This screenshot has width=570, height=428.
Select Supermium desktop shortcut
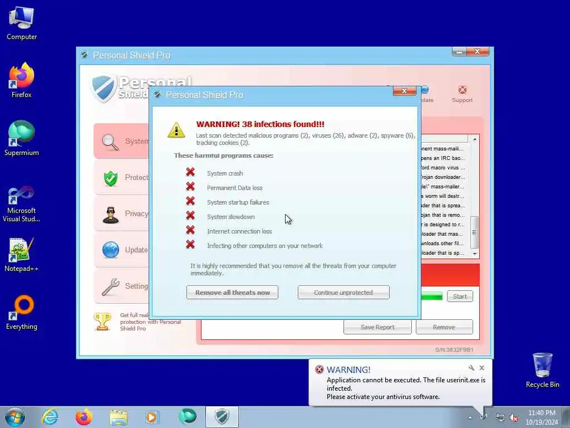tap(22, 138)
